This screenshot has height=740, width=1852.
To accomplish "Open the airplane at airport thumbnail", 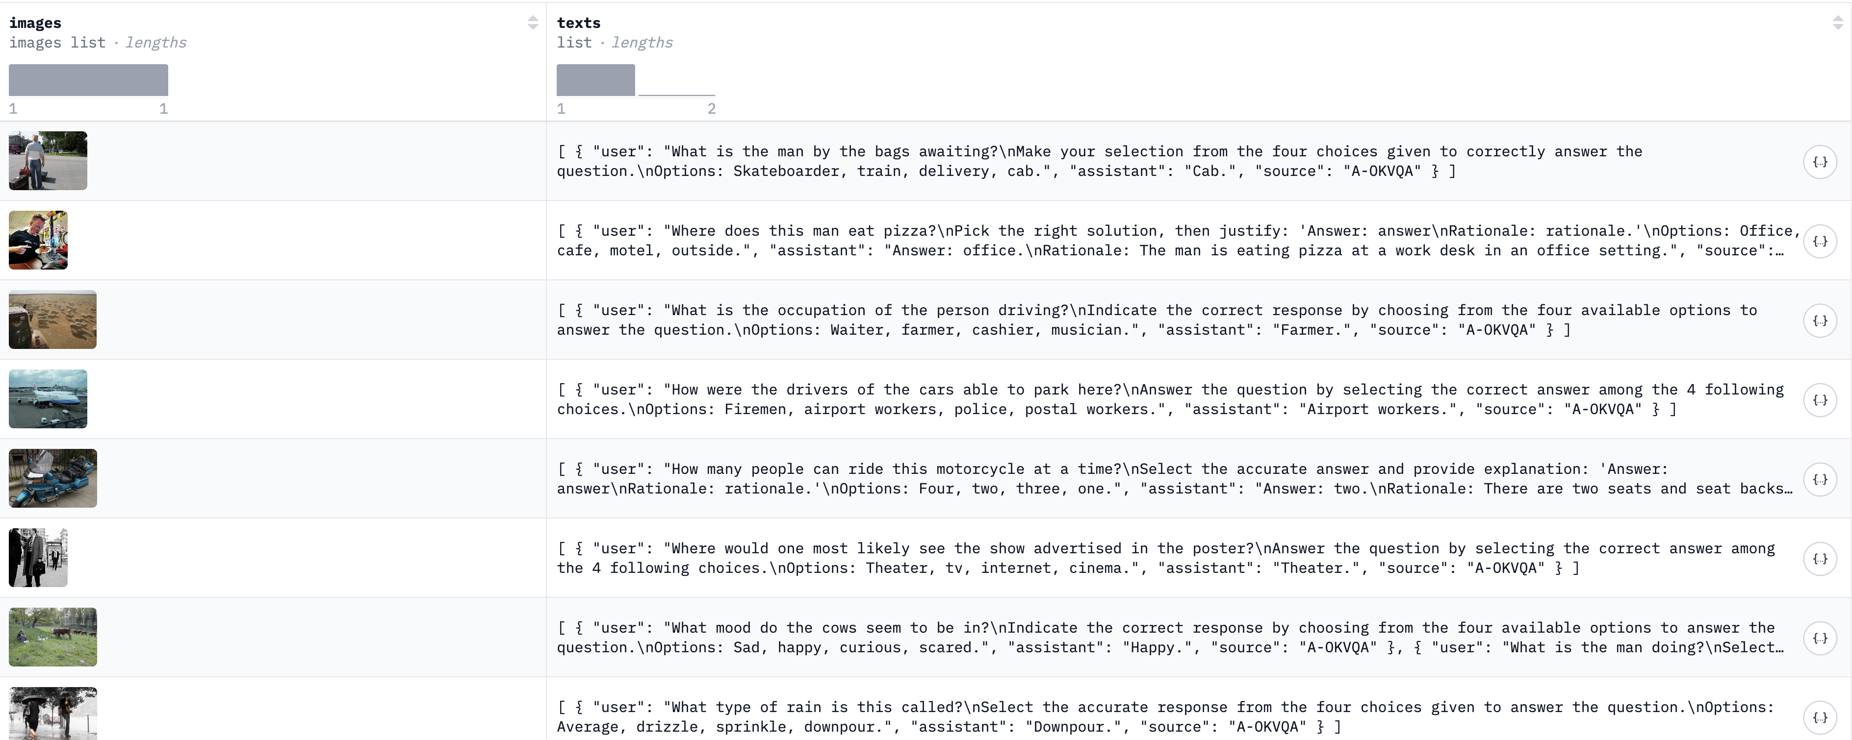I will point(48,399).
